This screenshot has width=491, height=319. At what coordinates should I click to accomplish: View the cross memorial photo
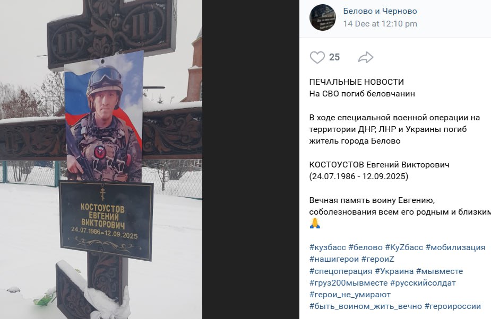101,159
